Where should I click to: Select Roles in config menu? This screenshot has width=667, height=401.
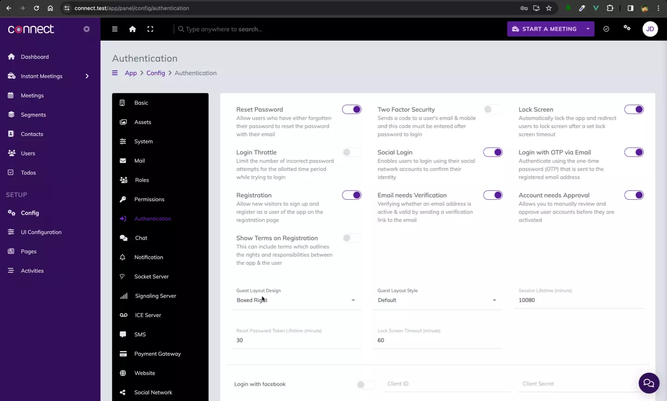[160, 180]
